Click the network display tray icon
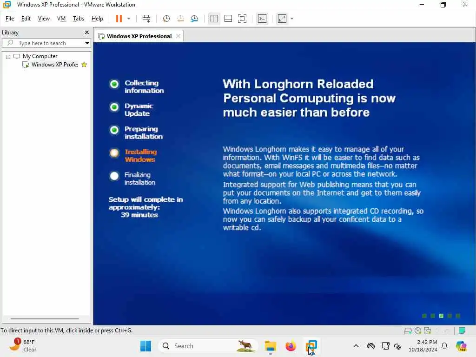 (385, 346)
